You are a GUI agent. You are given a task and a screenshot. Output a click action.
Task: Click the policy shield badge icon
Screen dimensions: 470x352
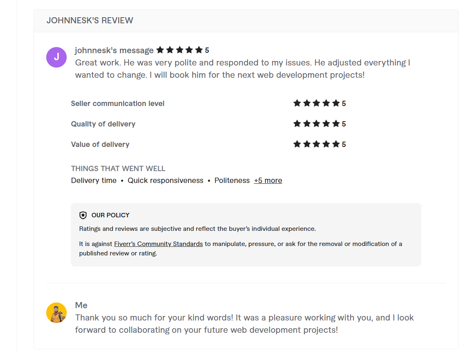coord(83,215)
